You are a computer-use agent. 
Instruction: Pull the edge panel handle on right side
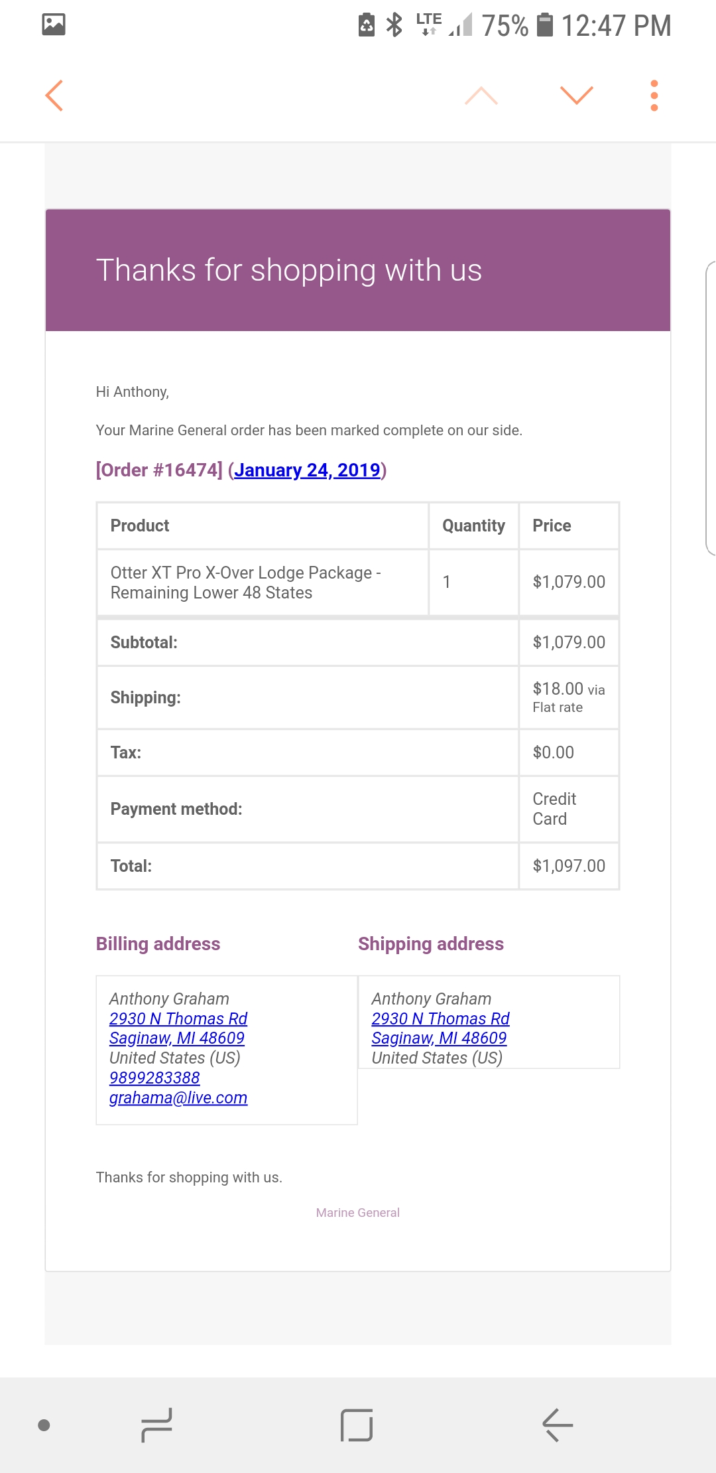pos(711,408)
